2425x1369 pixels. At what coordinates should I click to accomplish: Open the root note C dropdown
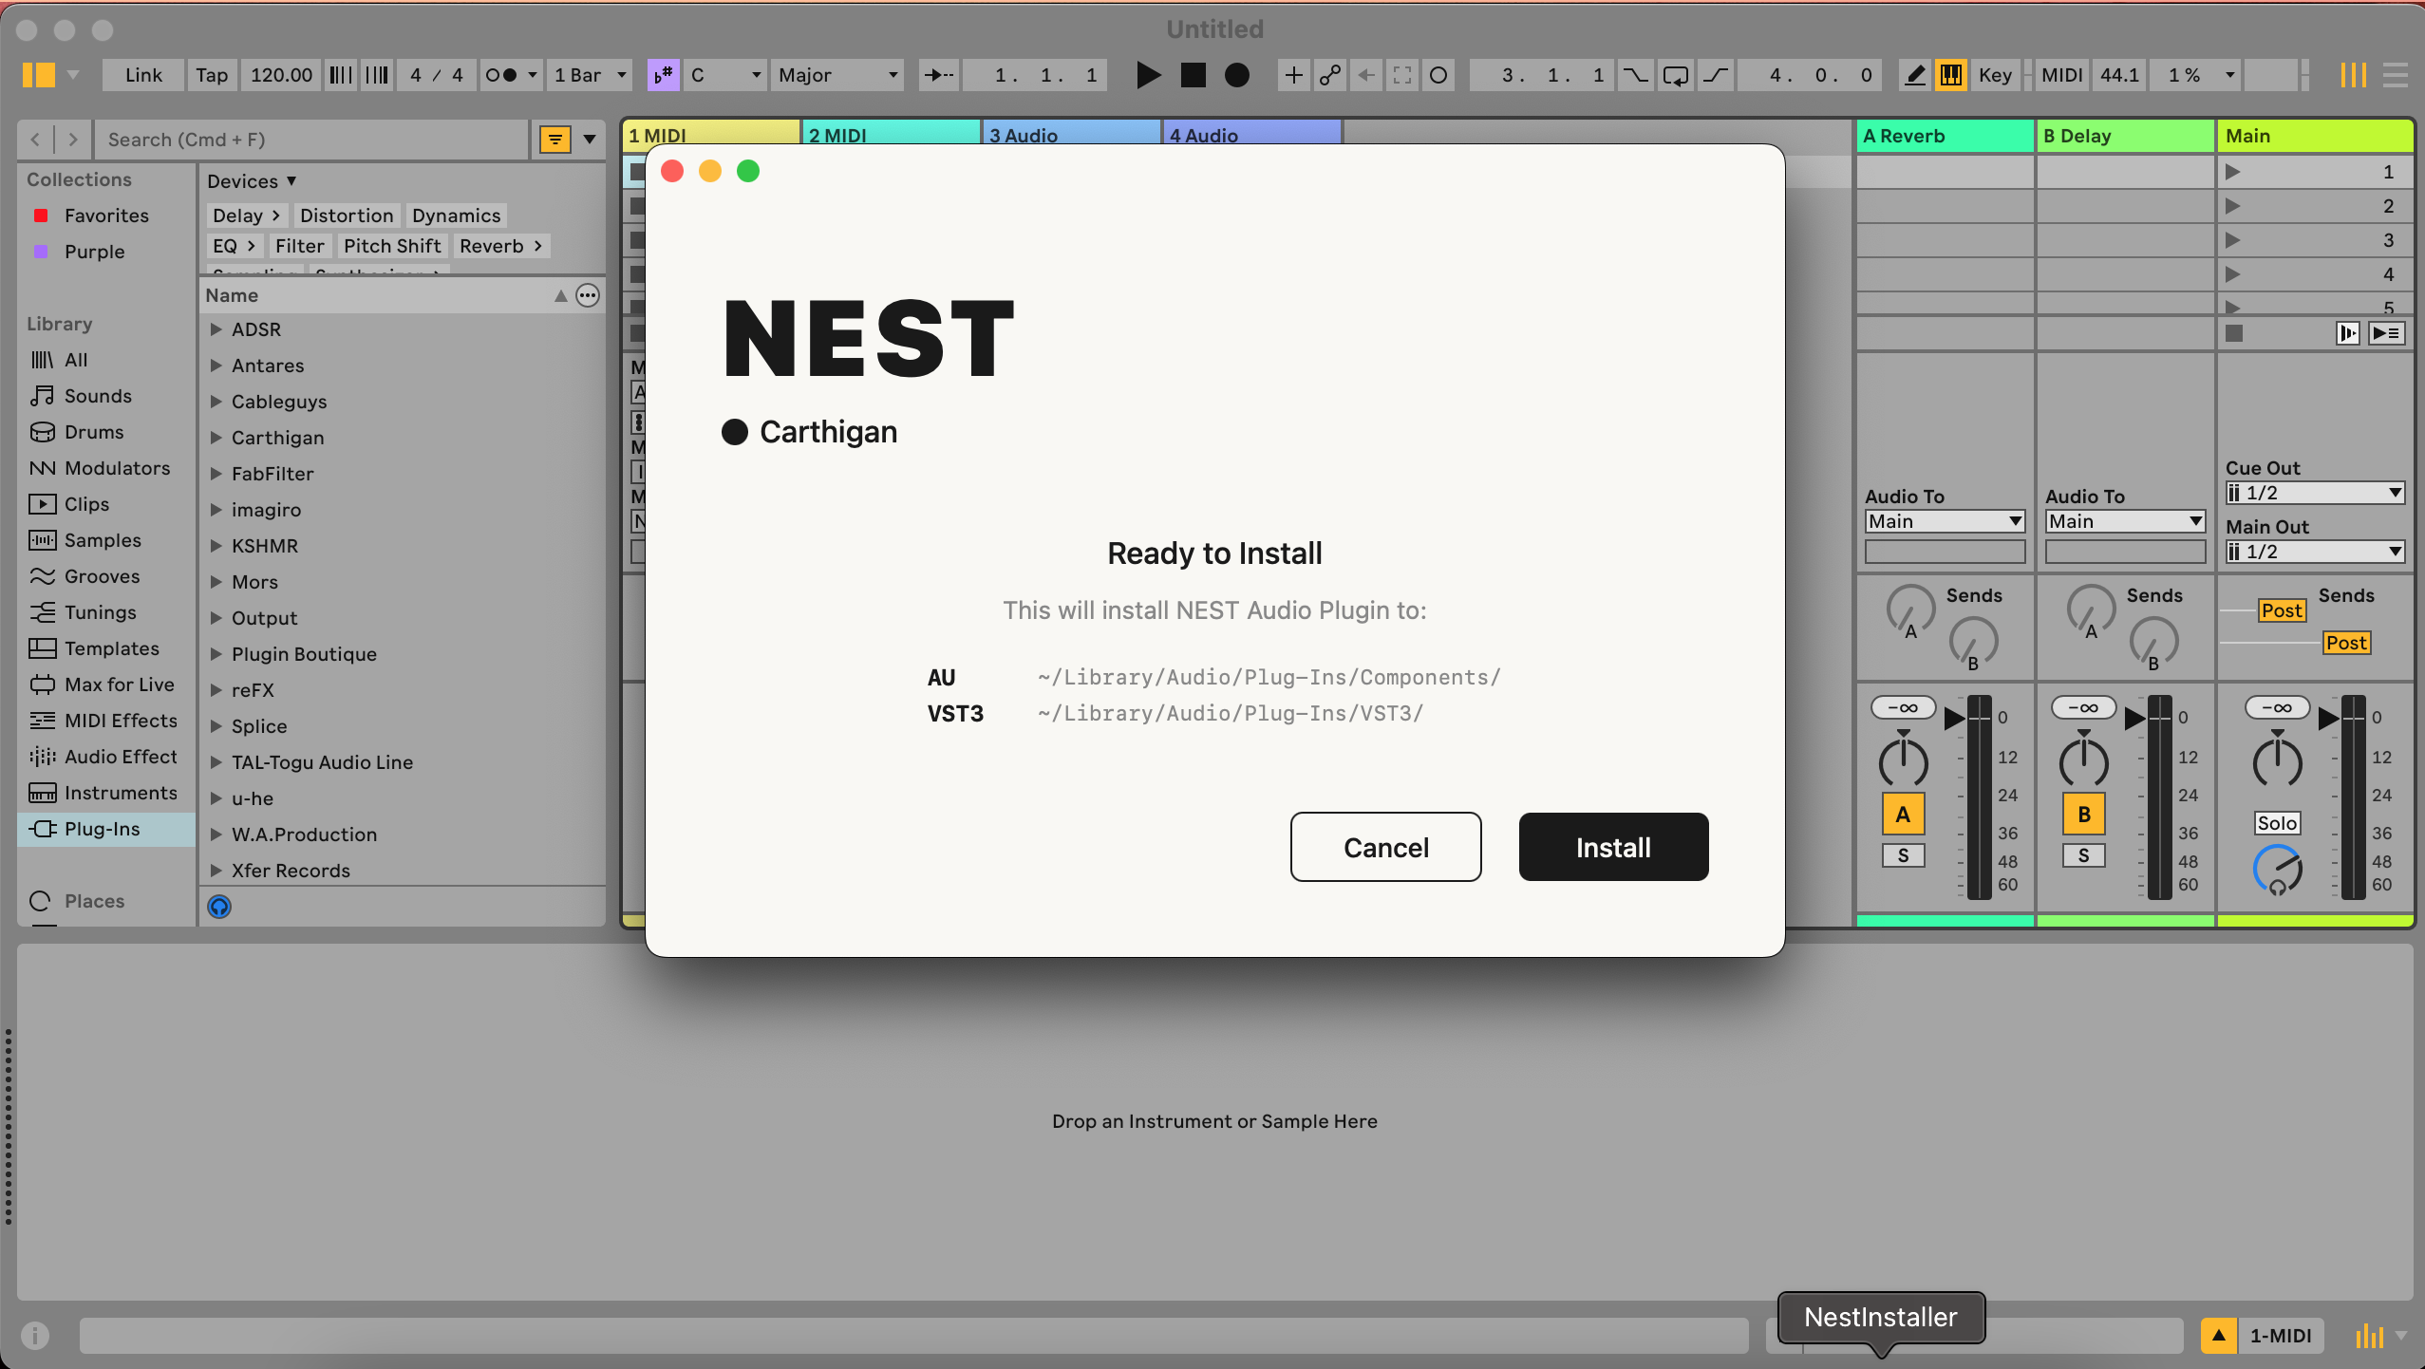pos(725,75)
